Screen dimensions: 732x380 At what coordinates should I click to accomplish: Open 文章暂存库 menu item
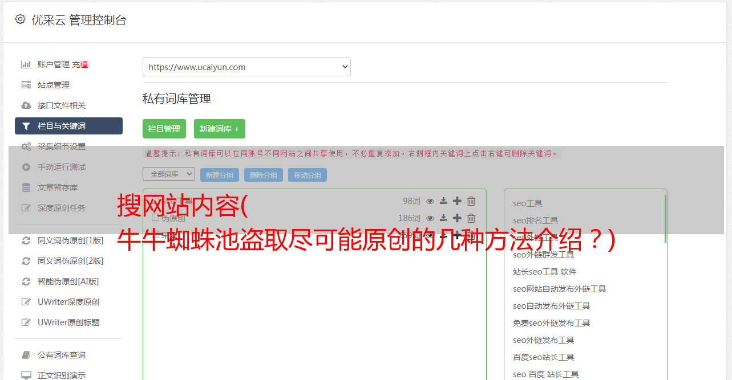pos(58,187)
